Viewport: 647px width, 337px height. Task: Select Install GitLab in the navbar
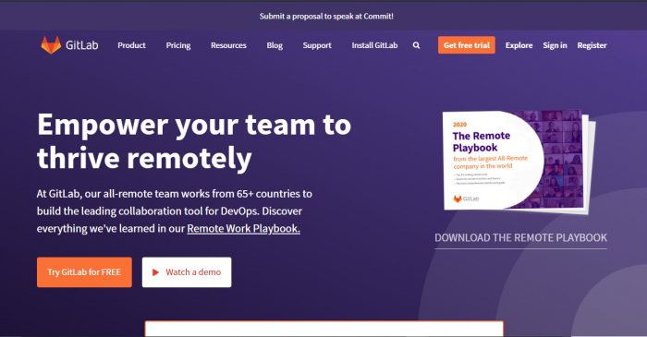(374, 45)
